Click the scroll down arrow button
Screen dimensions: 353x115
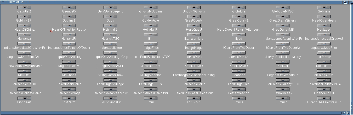click(351, 109)
